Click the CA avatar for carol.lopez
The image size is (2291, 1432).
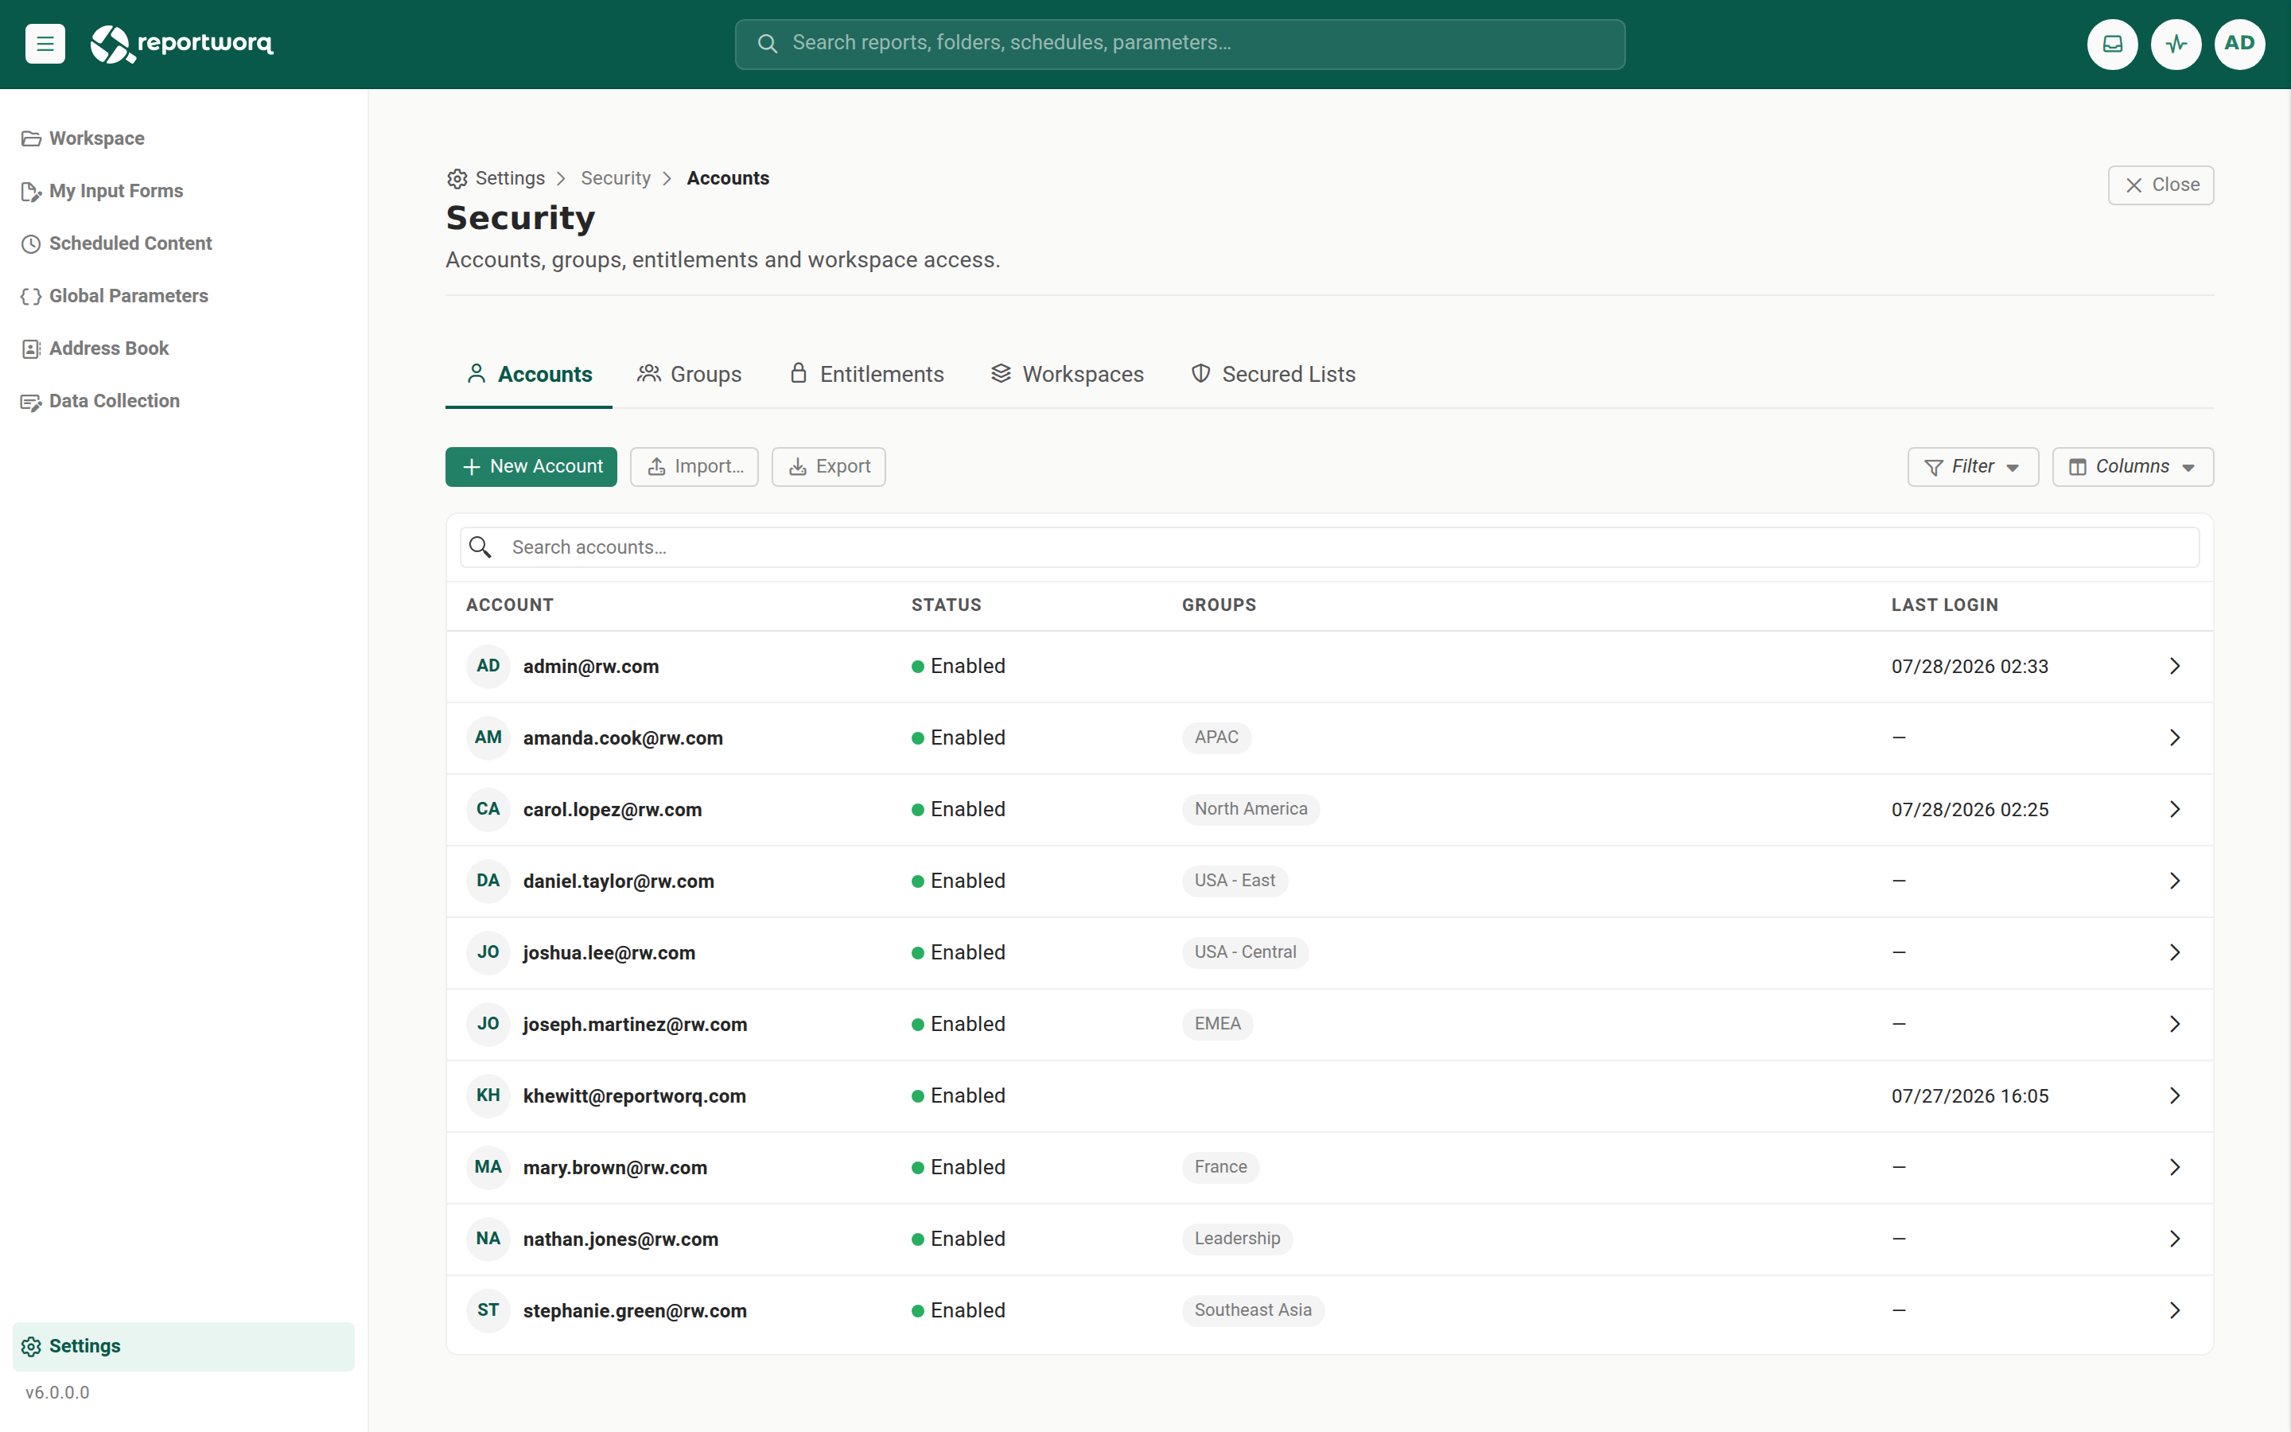coord(488,809)
